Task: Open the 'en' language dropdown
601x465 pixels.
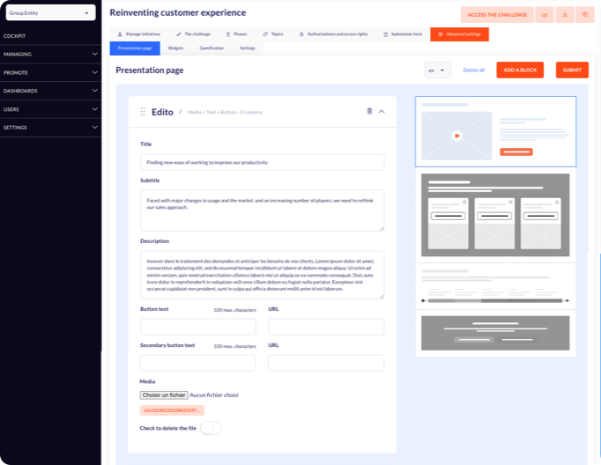Action: [437, 70]
